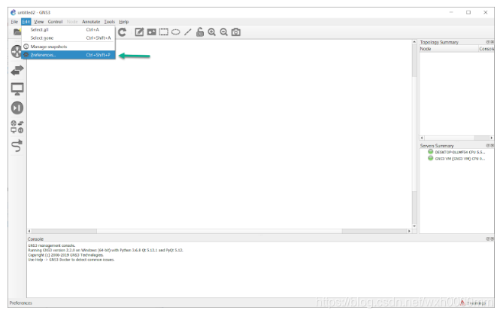Select the draw ellipse tool

tap(176, 32)
